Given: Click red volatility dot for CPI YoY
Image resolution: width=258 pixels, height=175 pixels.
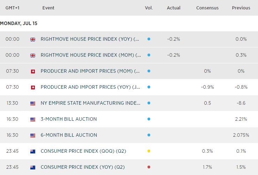Looking at the screenshot, I should pyautogui.click(x=149, y=167).
